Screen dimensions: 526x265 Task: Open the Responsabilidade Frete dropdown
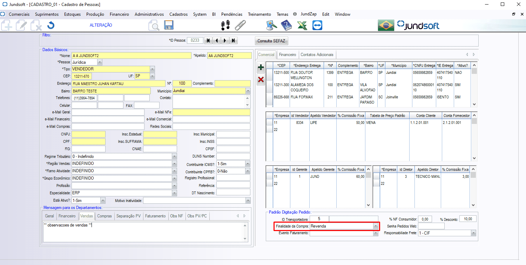[474, 233]
